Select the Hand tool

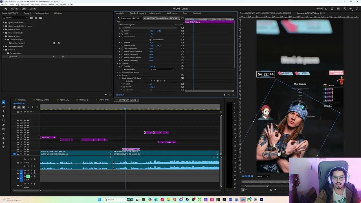click(3, 138)
